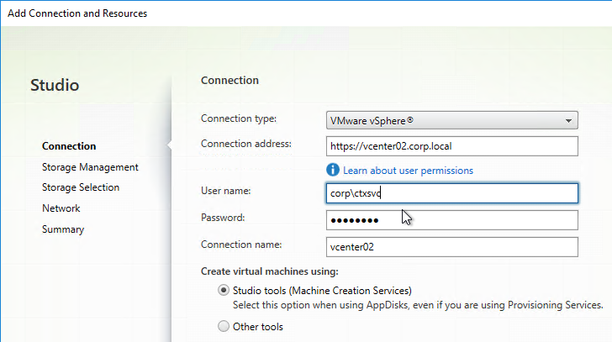
Task: Open the Storage Management step
Action: pyautogui.click(x=90, y=167)
